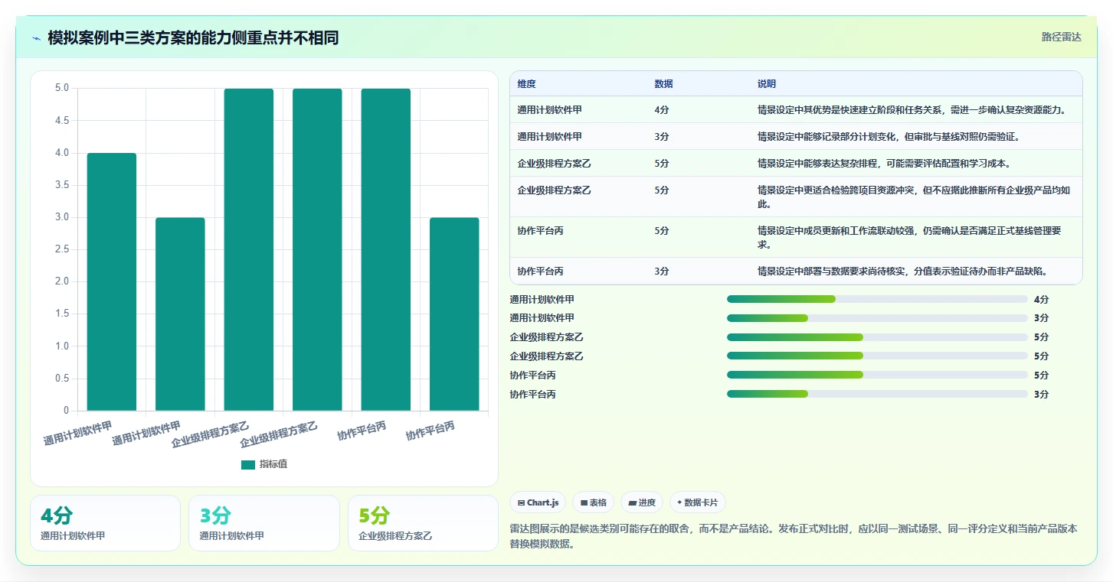Select the Chart.js chip
The width and height of the screenshot is (1113, 582).
click(x=538, y=502)
